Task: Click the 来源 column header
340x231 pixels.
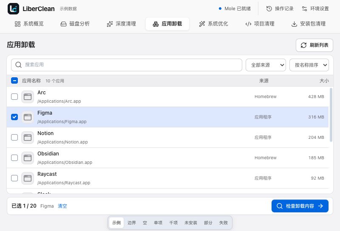Action: [x=263, y=81]
